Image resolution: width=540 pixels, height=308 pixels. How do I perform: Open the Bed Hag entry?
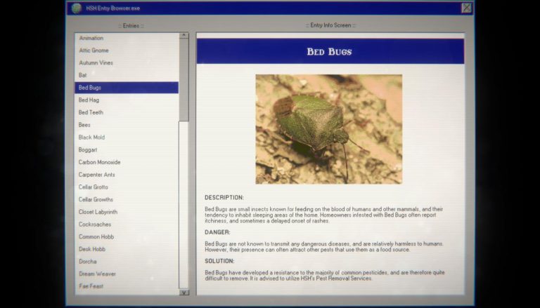(89, 100)
